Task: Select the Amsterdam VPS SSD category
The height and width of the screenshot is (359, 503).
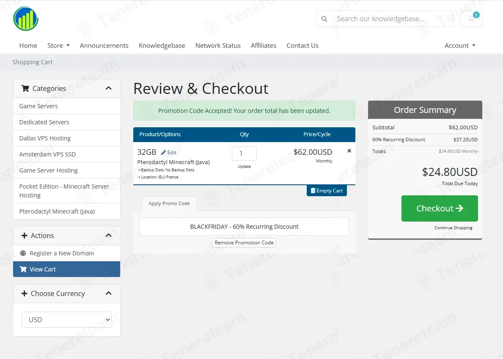Action: (66, 154)
